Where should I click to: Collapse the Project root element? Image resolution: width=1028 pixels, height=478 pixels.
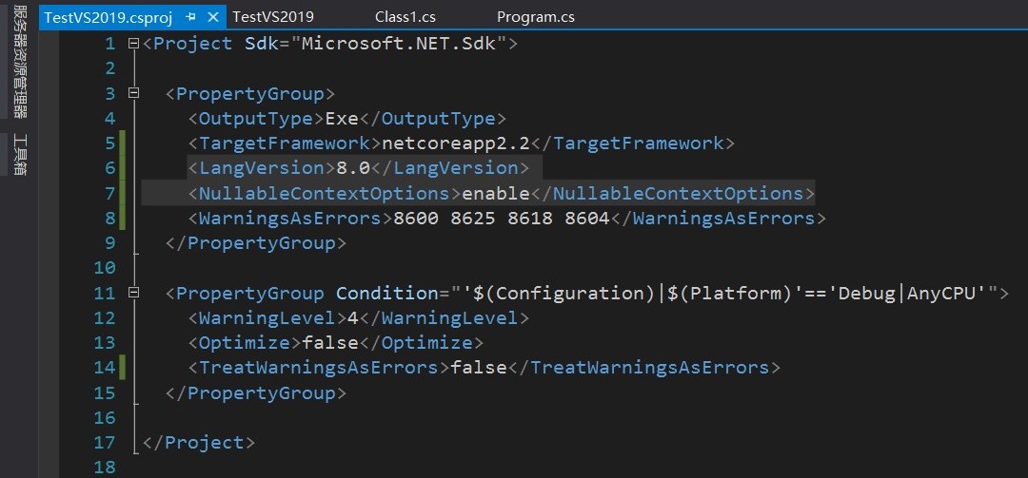pos(133,44)
